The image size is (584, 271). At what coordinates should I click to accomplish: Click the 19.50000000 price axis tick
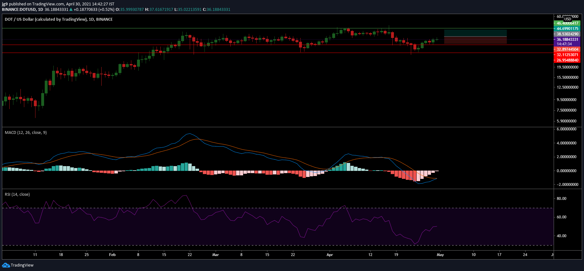click(567, 67)
